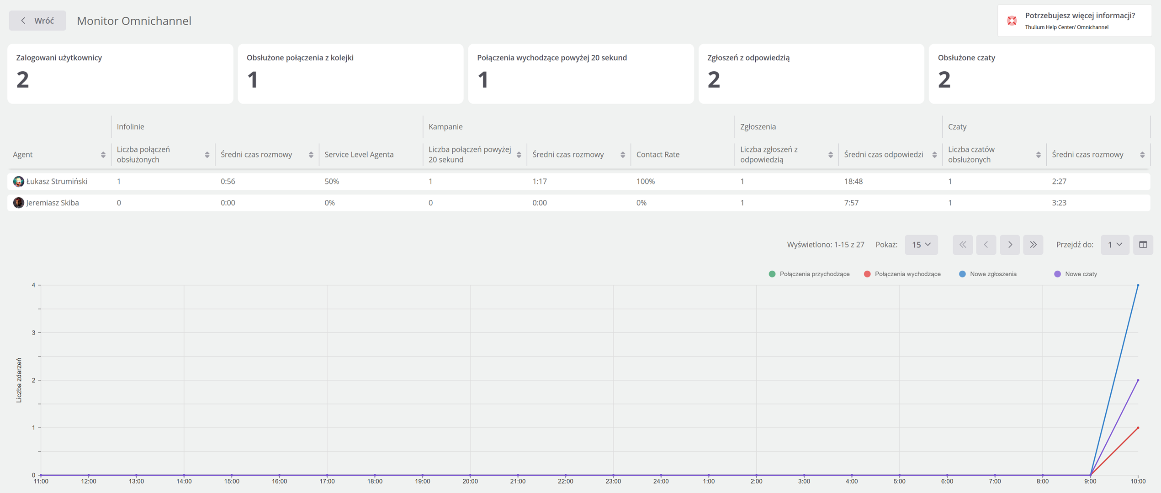The width and height of the screenshot is (1161, 493).
Task: Open the Przejdź do page dropdown
Action: 1114,245
